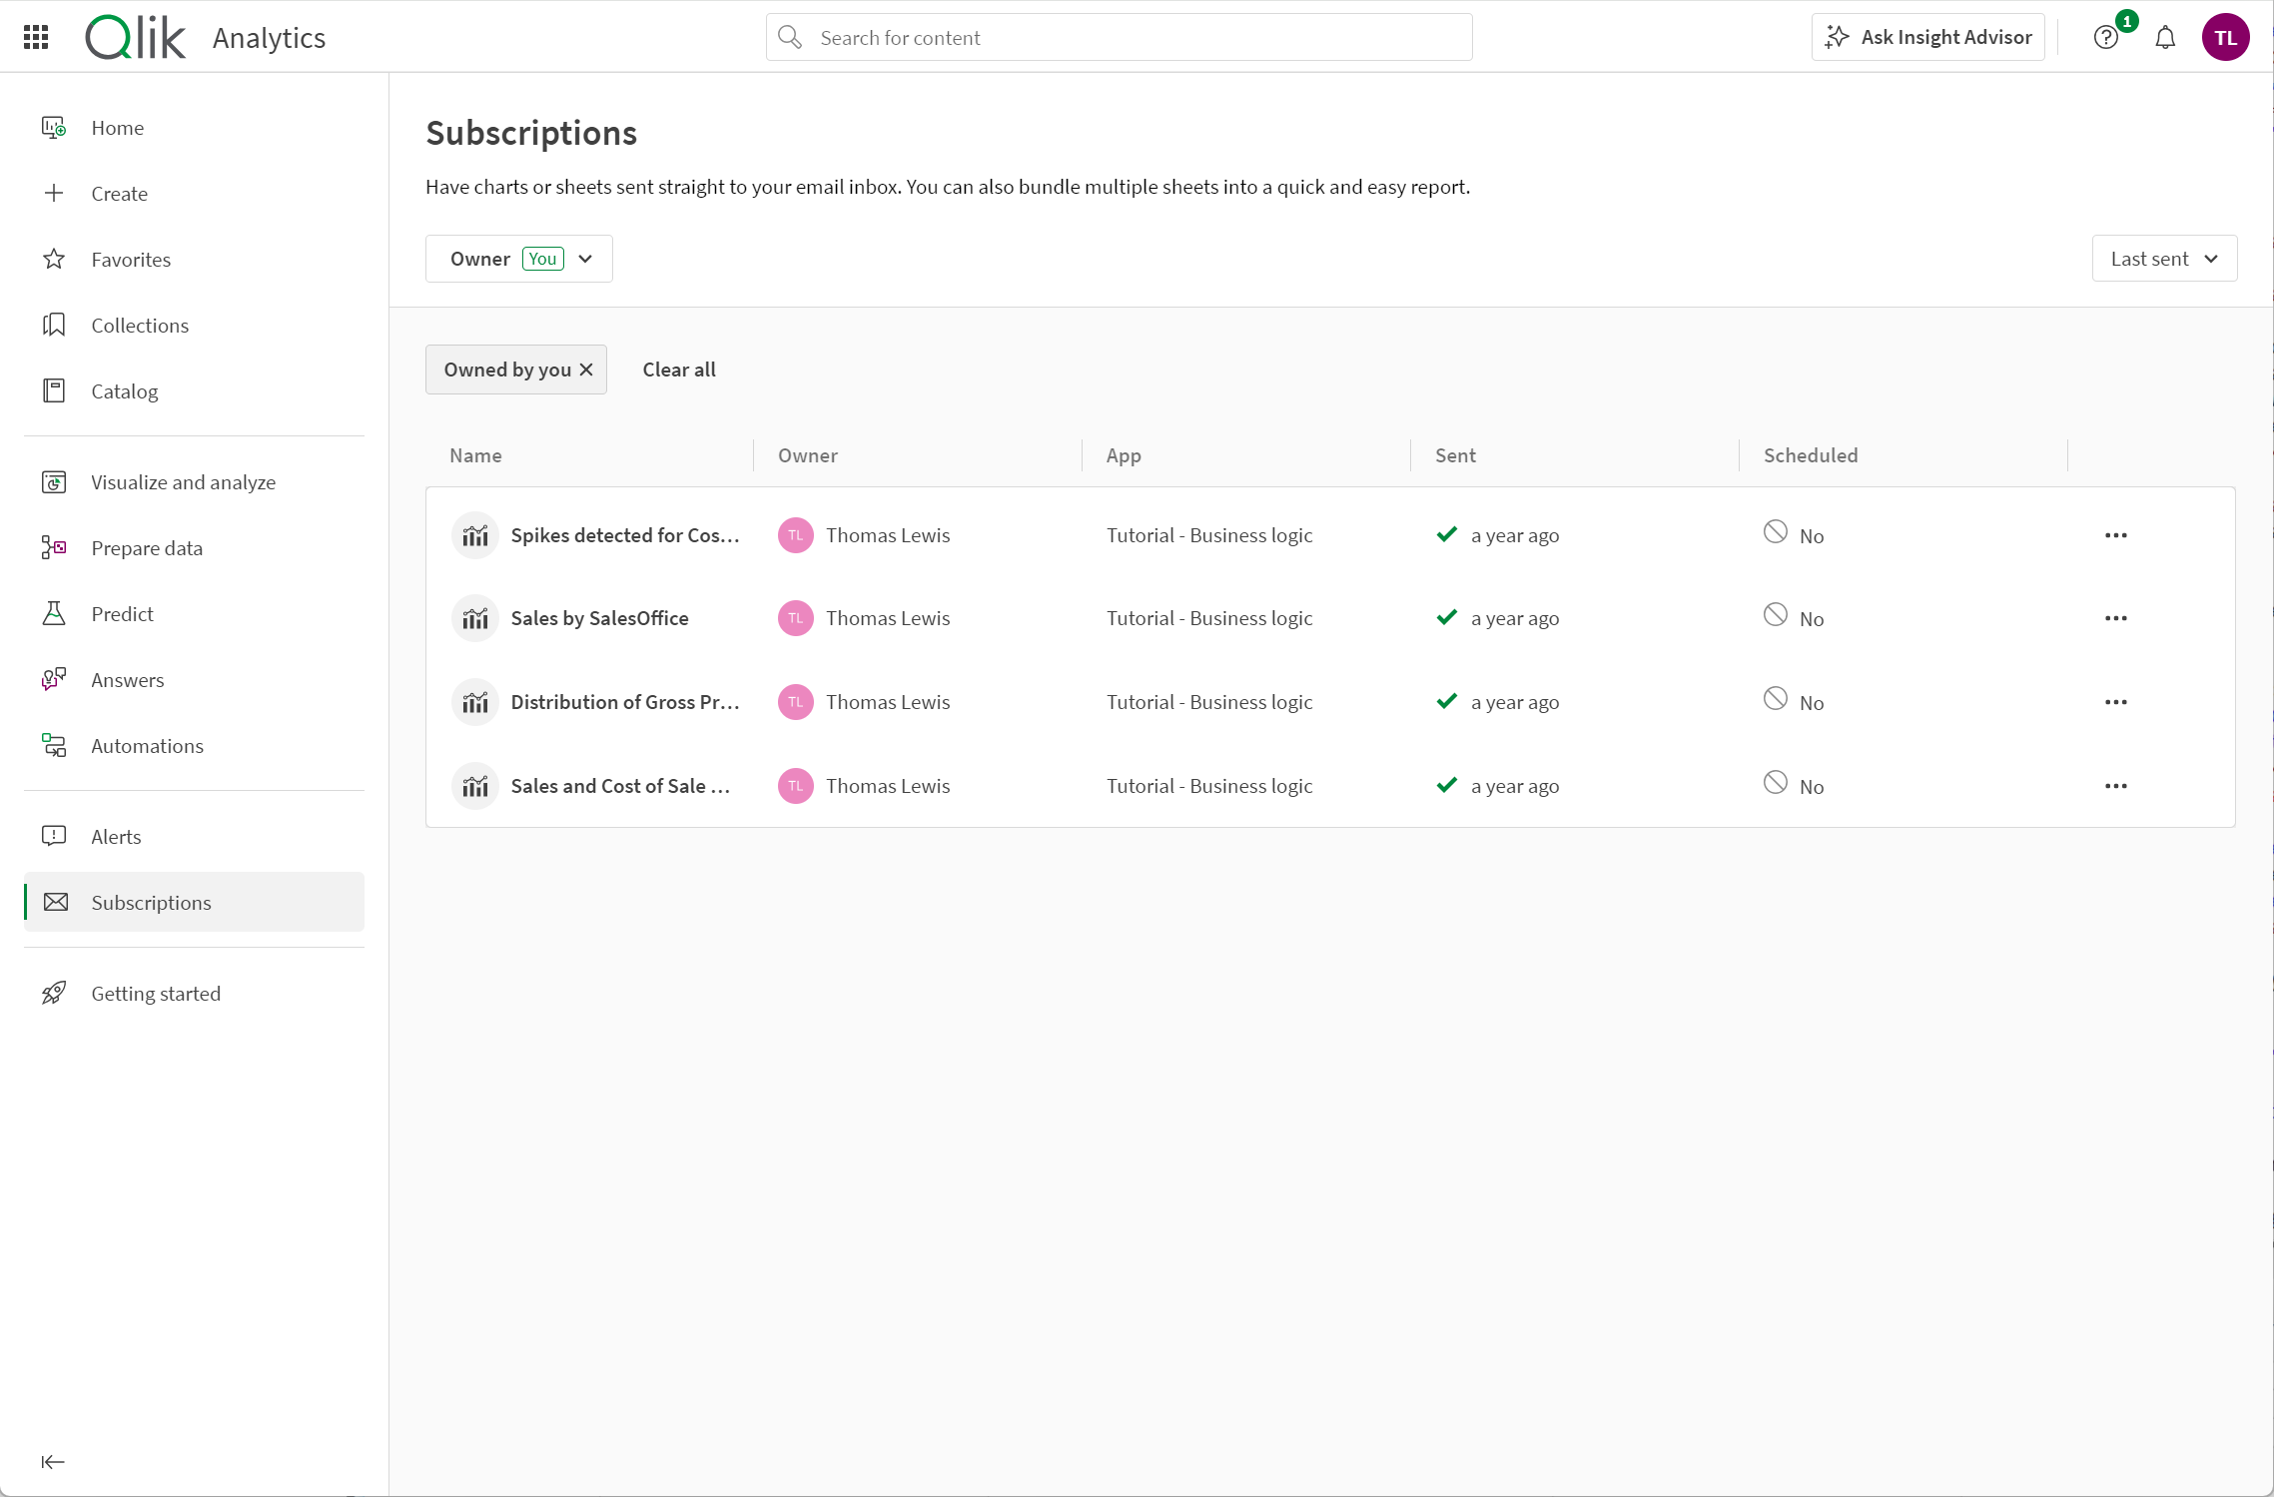2274x1497 pixels.
Task: Click the Alerts sidebar icon
Action: [55, 835]
